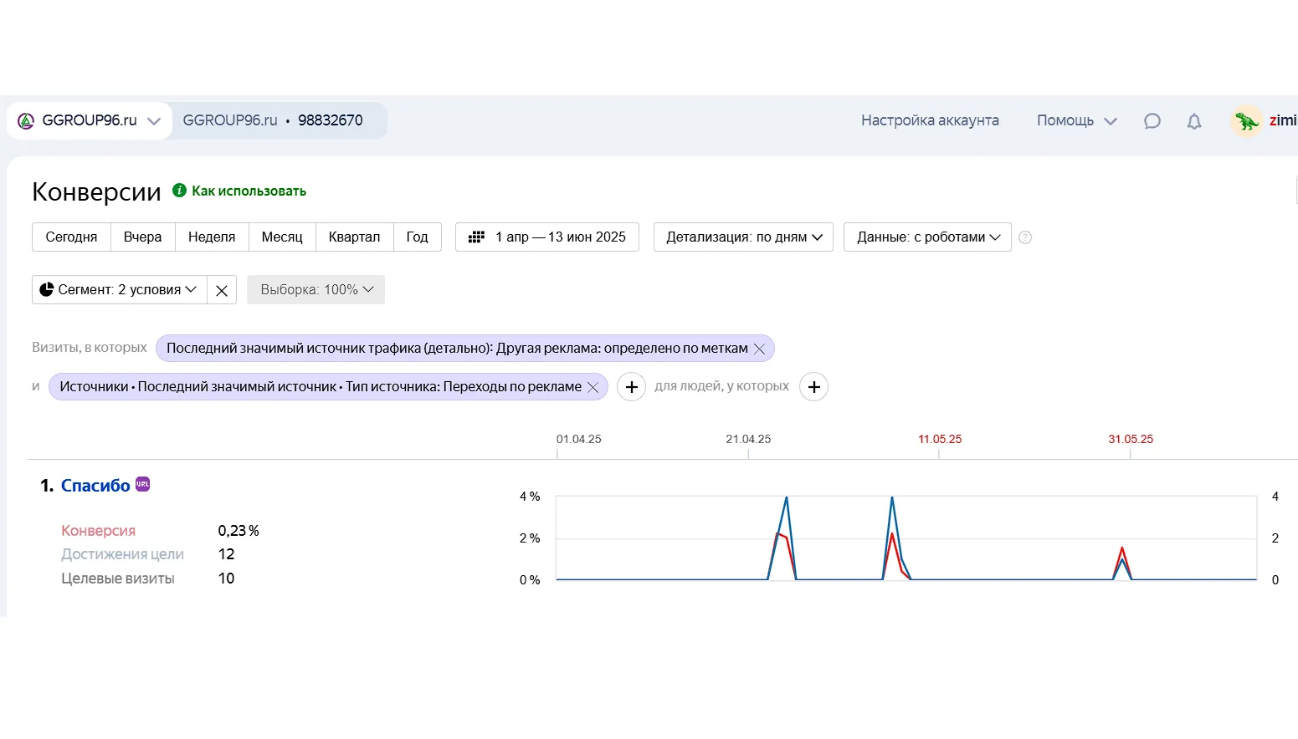Select the Неделя period
Screen dimensions: 1298x739
(x=212, y=237)
